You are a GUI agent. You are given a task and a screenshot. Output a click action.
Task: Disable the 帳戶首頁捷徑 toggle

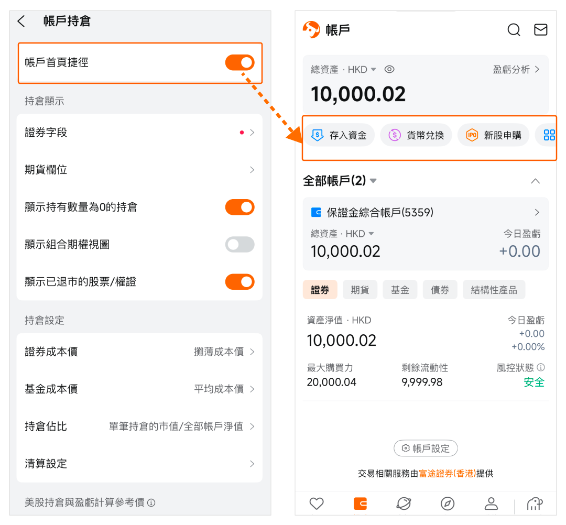point(240,63)
